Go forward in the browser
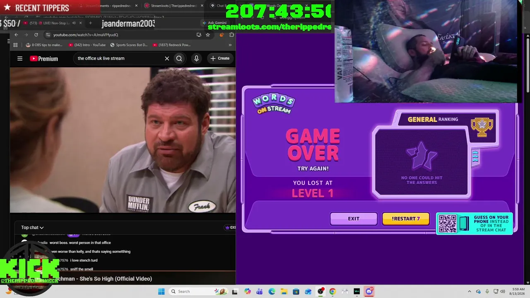 pyautogui.click(x=26, y=35)
